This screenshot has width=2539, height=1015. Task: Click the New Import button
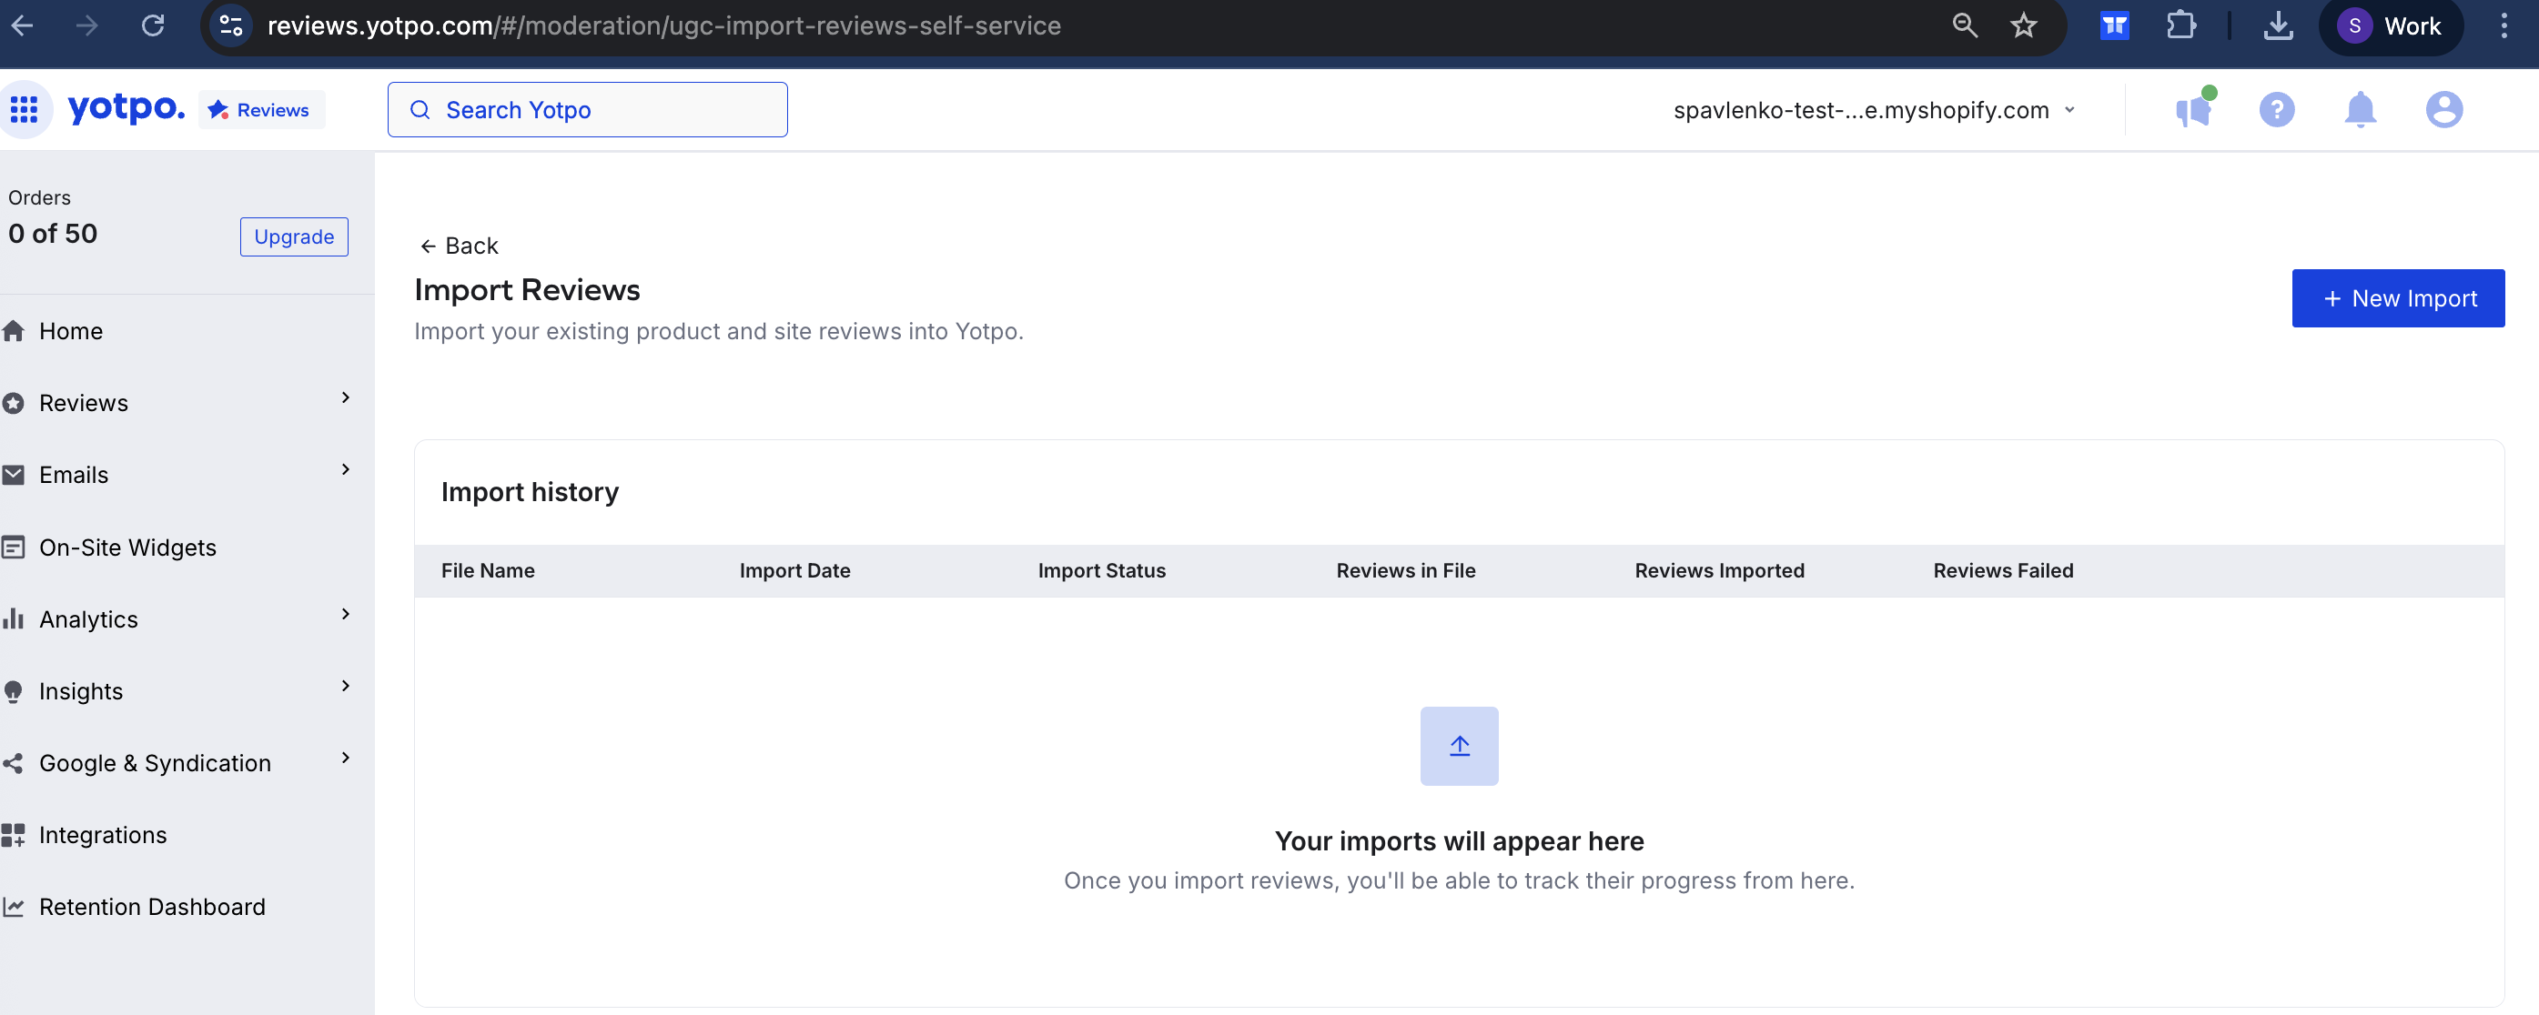2398,297
